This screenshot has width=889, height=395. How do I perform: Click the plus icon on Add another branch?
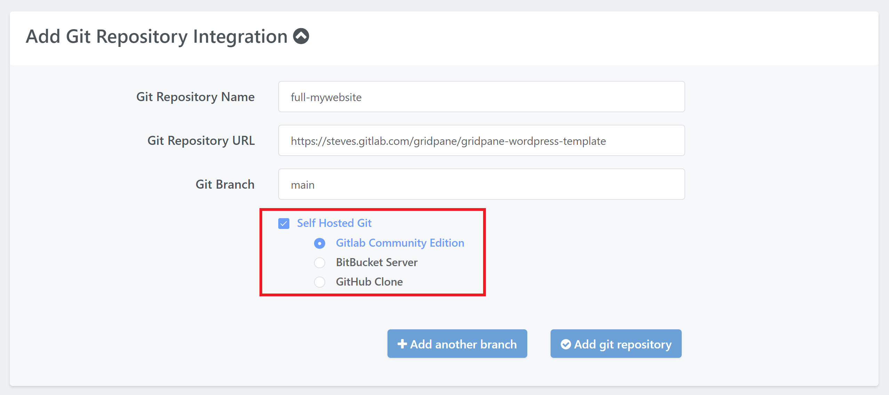point(402,344)
